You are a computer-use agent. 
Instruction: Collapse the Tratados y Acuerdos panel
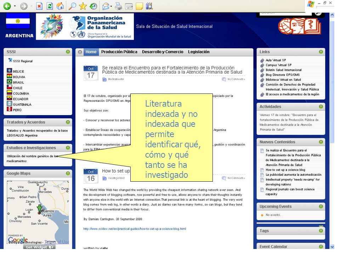pyautogui.click(x=68, y=122)
